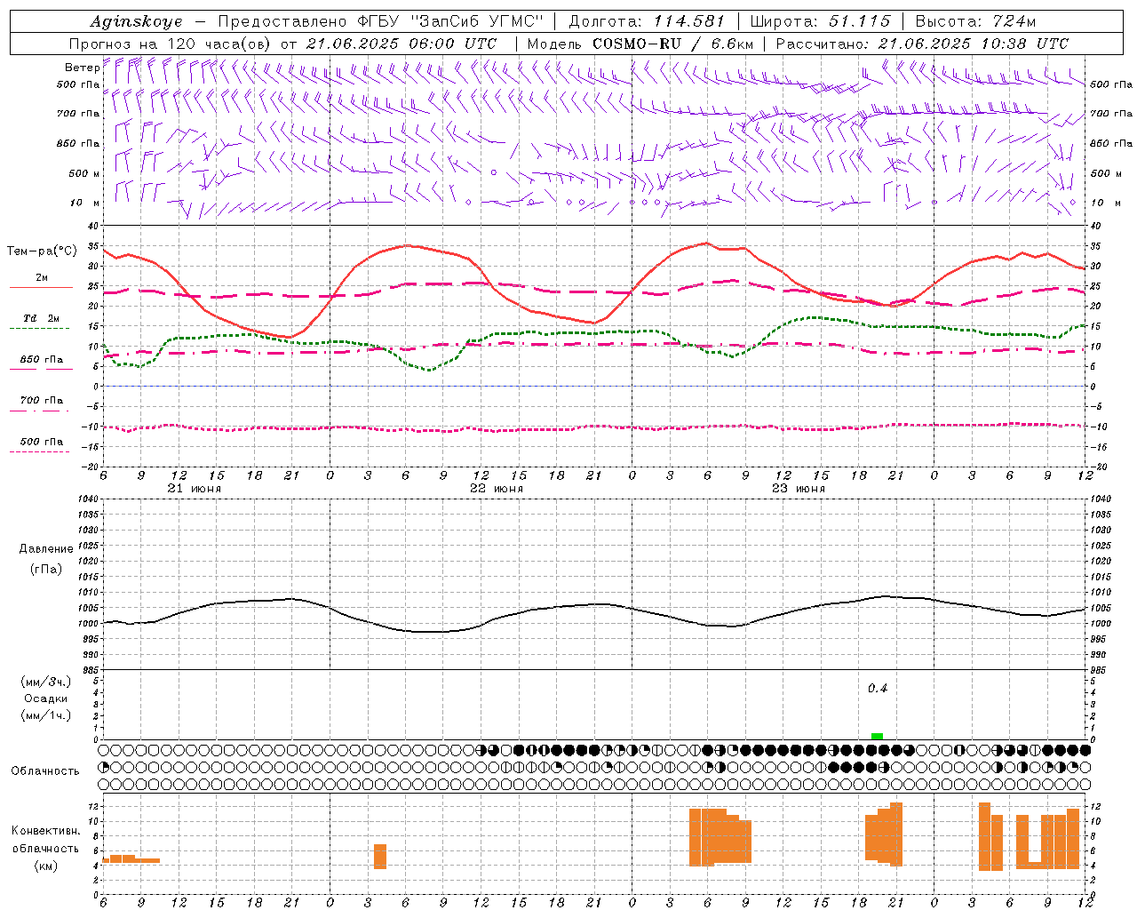Viewport: 1137px width, 910px height.
Task: Click the "(мм/1ч.)" precipitation unit label
Action: point(46,715)
